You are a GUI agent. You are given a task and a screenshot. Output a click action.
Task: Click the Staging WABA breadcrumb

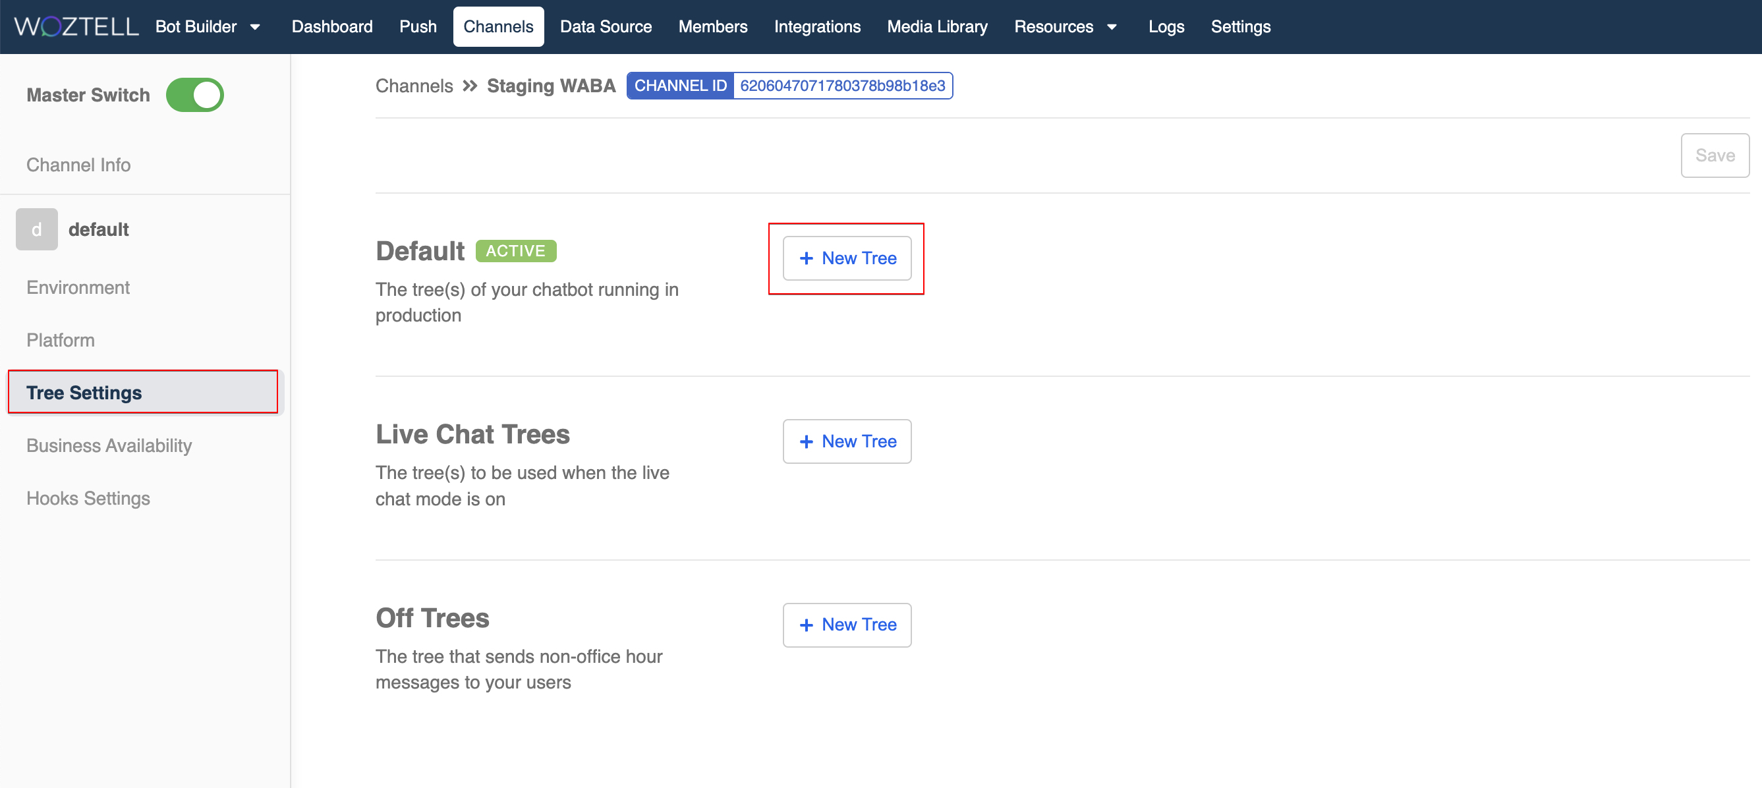point(551,86)
